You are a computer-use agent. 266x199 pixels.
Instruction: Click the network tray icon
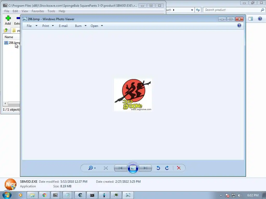tap(234, 195)
